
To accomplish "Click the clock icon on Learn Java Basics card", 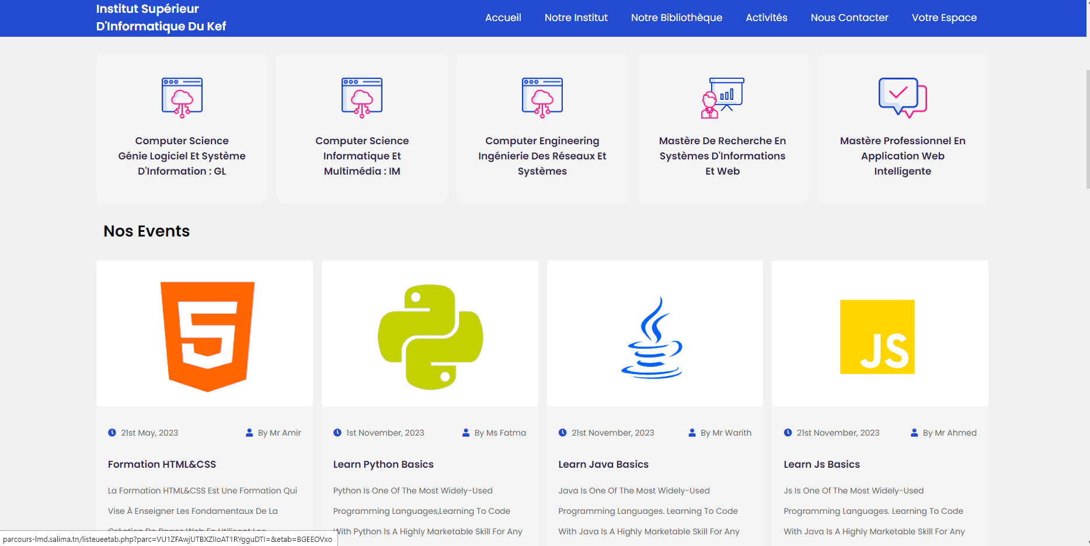I will click(563, 433).
